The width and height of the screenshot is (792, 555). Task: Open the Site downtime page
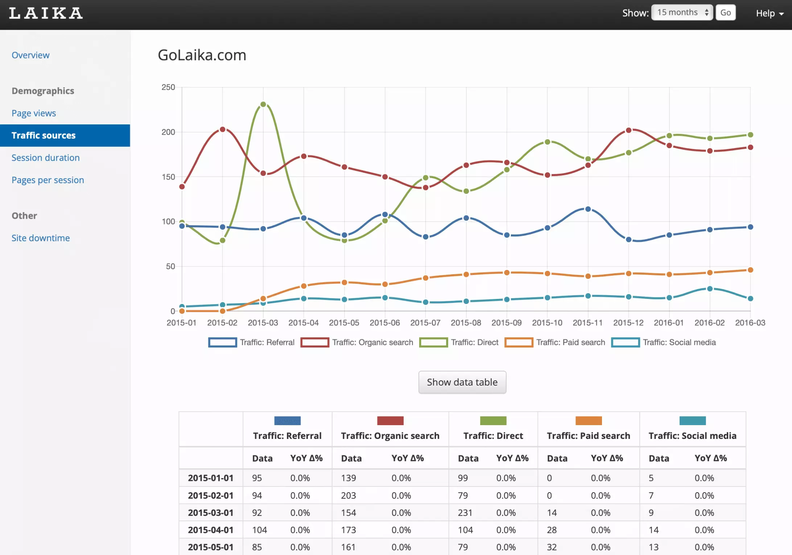click(x=41, y=238)
